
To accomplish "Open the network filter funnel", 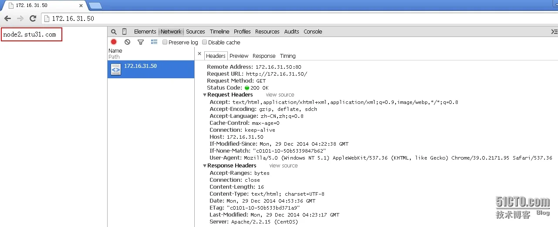I will (141, 42).
